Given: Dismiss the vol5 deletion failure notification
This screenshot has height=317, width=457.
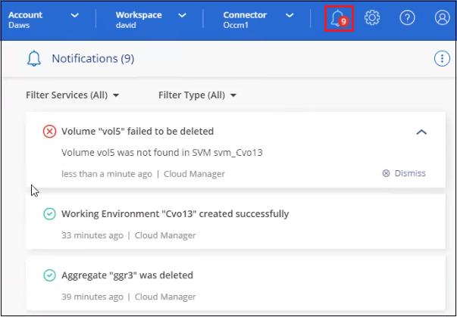Looking at the screenshot, I should click(x=404, y=173).
